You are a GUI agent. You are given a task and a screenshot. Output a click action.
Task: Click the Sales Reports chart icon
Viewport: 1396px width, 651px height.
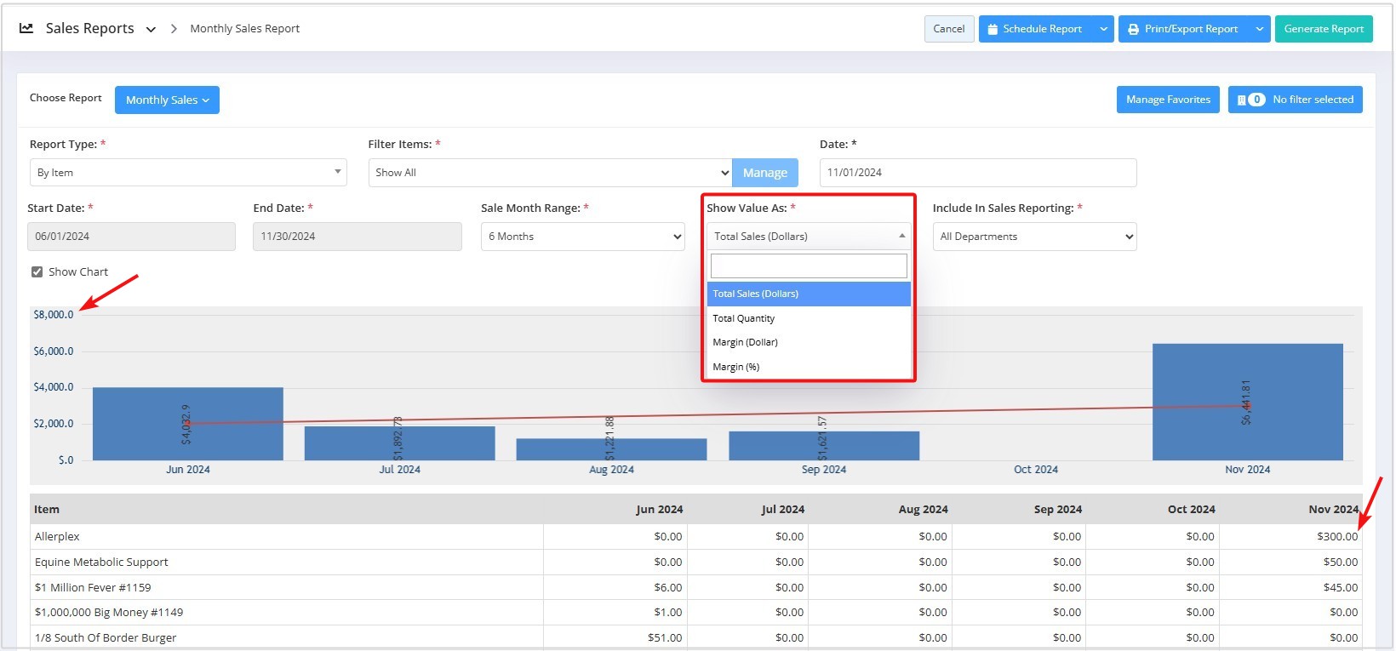click(26, 28)
